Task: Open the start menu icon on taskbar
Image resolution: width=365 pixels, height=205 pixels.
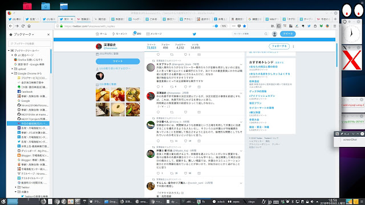Action: 3,202
